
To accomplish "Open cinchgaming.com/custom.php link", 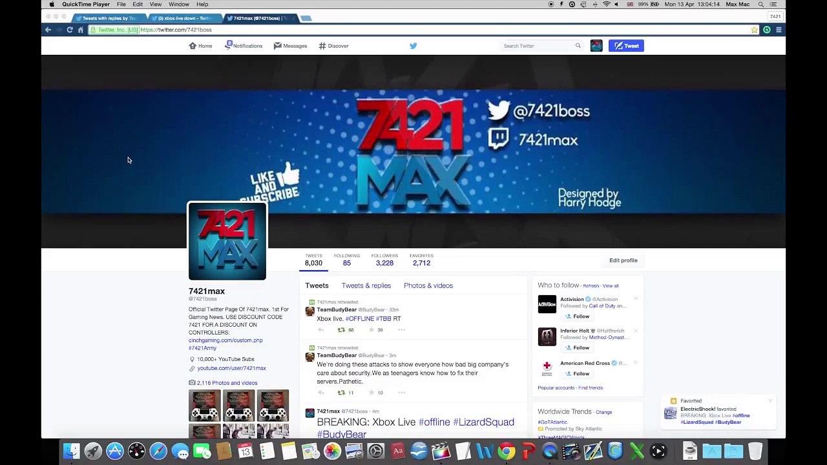I will coord(225,340).
